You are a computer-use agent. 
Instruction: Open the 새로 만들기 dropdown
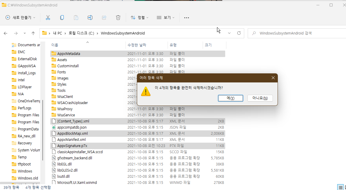[x=20, y=18]
